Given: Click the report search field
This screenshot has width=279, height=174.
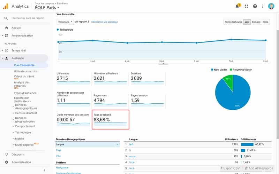Looking at the screenshot, I should (28, 18).
